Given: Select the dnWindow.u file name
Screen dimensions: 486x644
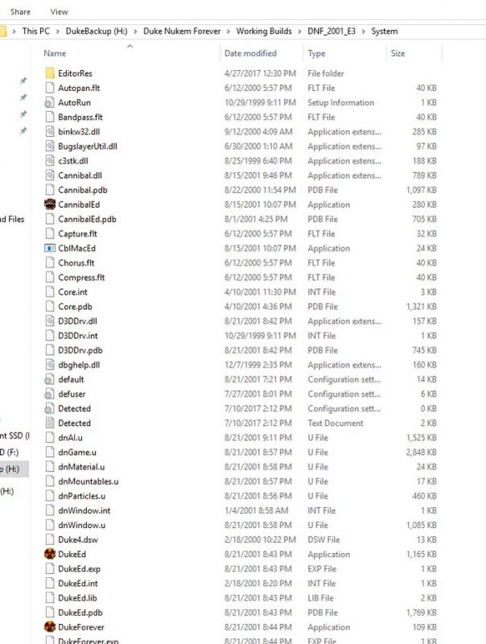Looking at the screenshot, I should (82, 526).
